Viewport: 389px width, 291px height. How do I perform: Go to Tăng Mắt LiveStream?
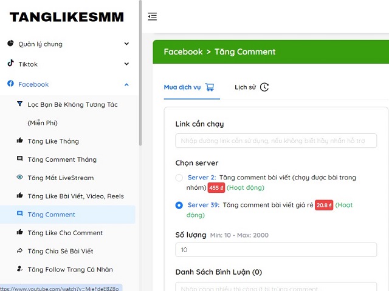click(61, 178)
